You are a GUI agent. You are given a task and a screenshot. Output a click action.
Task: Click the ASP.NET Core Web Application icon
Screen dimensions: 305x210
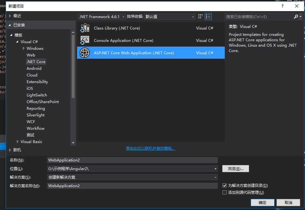click(85, 53)
